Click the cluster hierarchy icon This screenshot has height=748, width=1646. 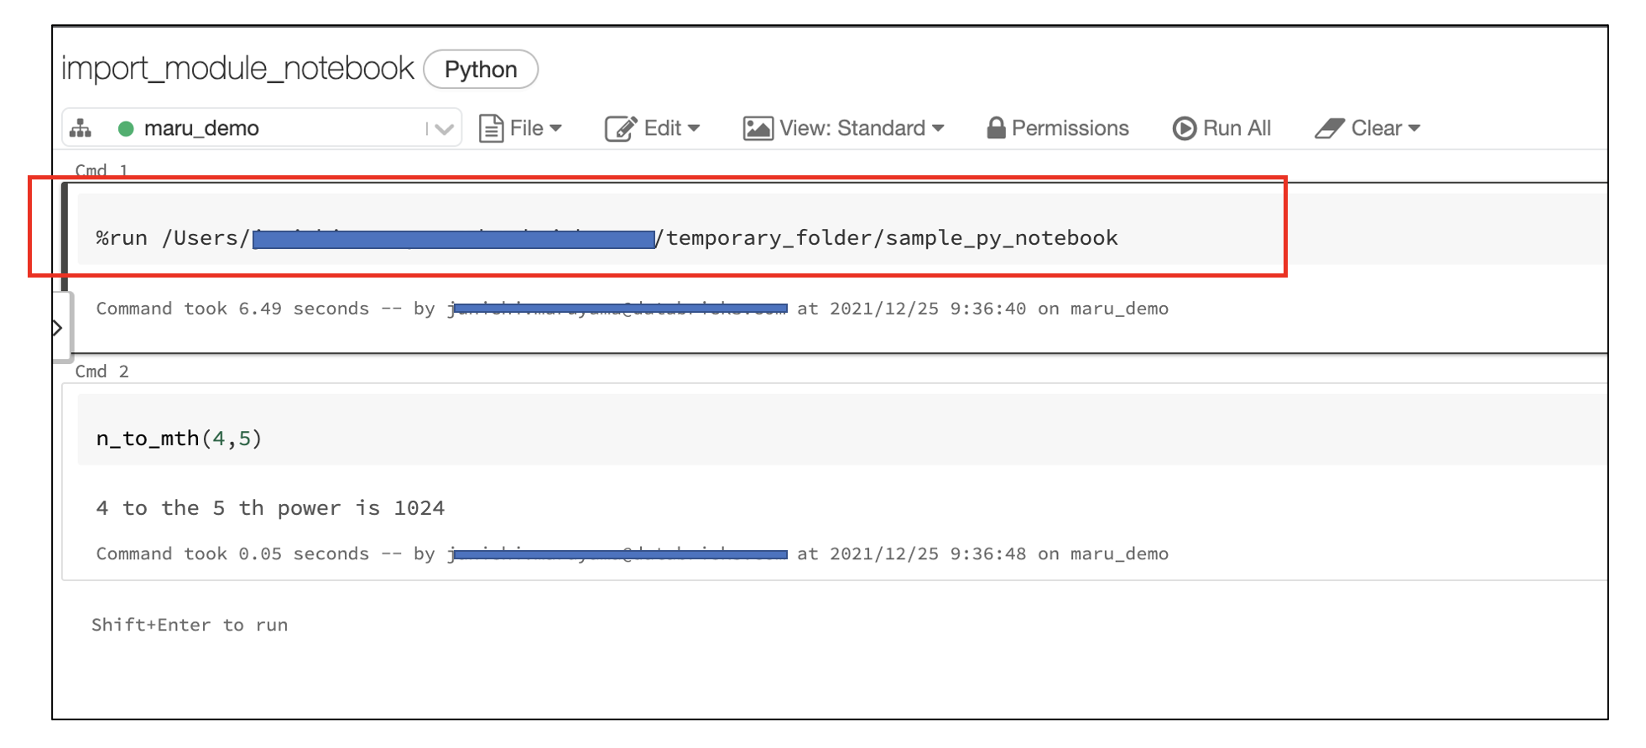(81, 128)
